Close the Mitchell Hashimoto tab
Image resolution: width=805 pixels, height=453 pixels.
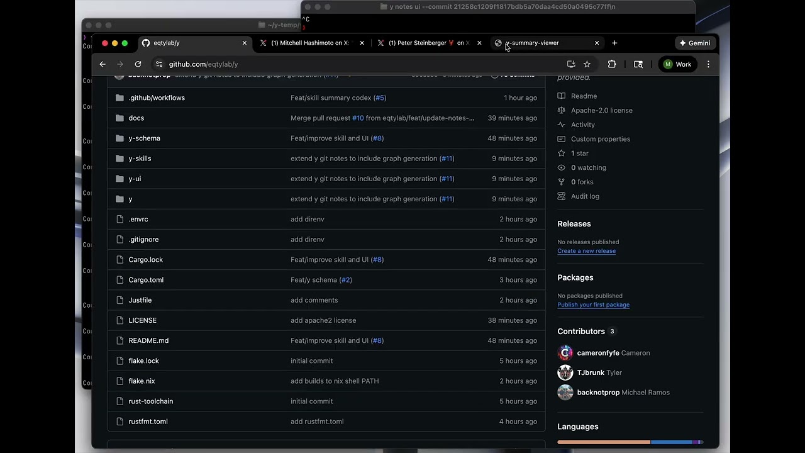(362, 43)
